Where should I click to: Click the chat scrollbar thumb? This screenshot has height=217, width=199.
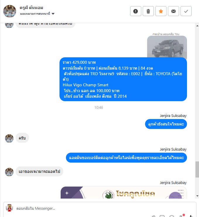coord(197,169)
